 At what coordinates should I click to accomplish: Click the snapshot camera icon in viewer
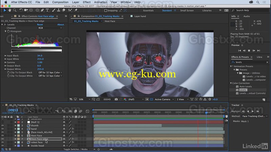(116, 99)
